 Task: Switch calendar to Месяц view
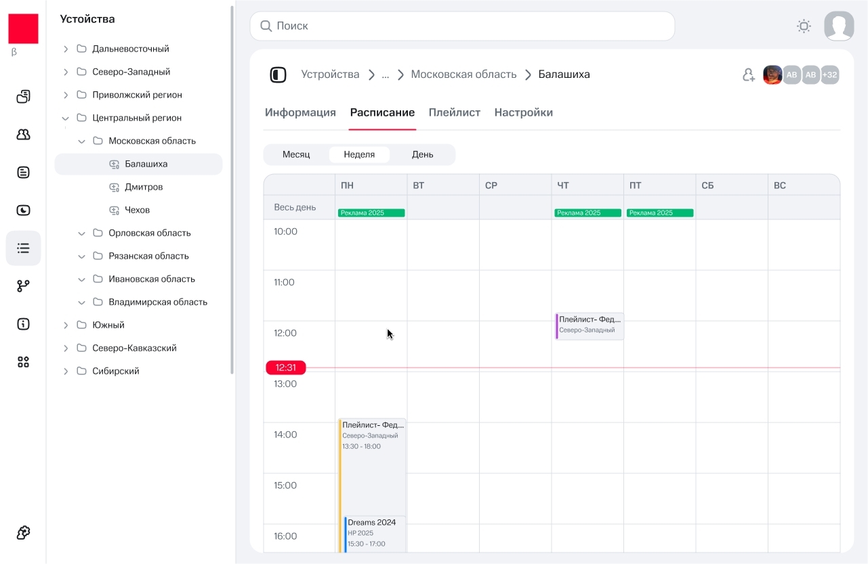tap(296, 154)
